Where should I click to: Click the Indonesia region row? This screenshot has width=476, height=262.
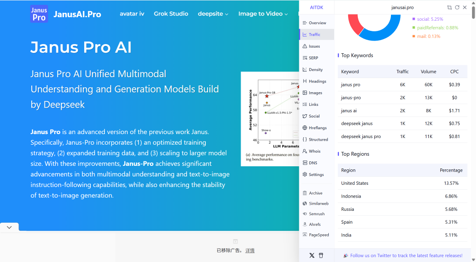[x=402, y=196]
